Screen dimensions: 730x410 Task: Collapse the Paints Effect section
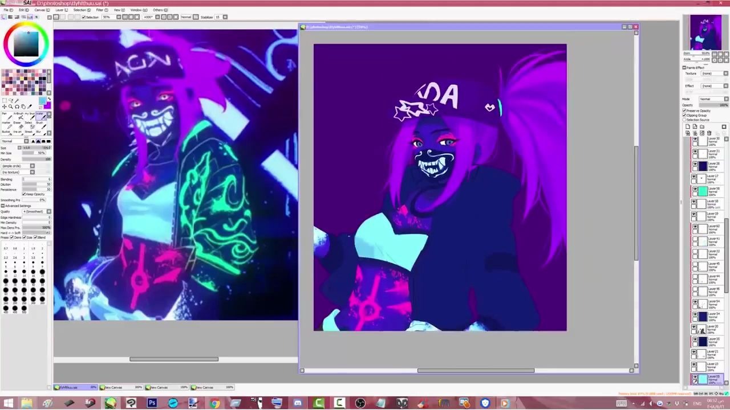684,68
